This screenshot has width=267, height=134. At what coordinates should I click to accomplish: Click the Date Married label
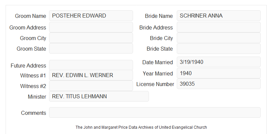click(x=158, y=62)
